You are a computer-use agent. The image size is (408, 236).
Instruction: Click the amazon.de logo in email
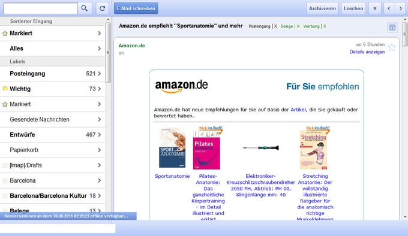click(x=181, y=86)
